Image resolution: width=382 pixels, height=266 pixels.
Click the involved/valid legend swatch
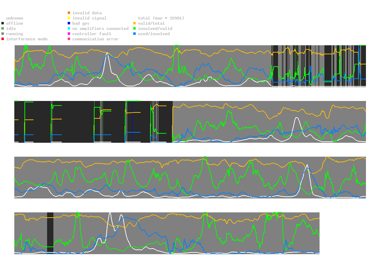[x=134, y=29]
